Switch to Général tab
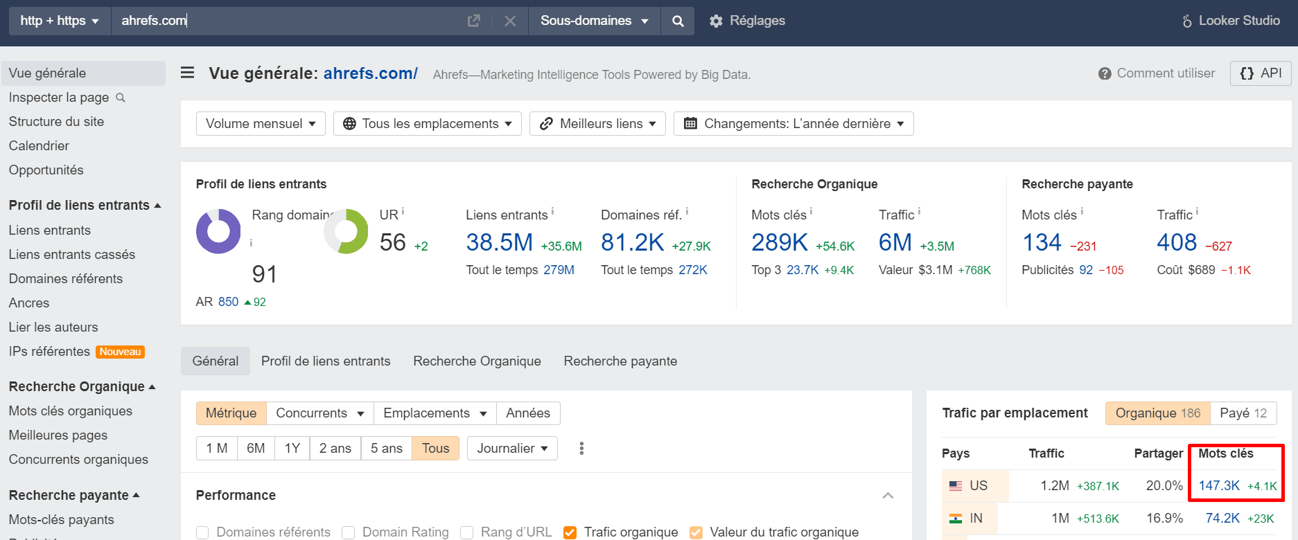 pos(216,361)
